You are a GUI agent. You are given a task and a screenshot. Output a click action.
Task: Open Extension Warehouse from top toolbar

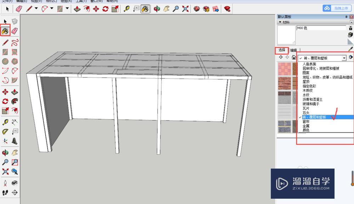point(206,9)
